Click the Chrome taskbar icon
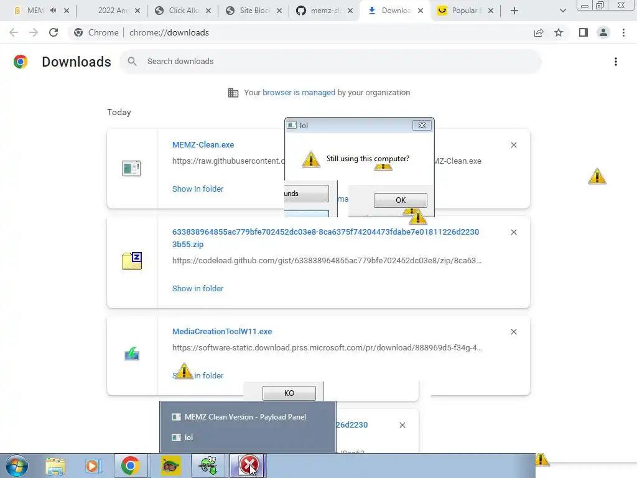The height and width of the screenshot is (478, 637). point(130,466)
